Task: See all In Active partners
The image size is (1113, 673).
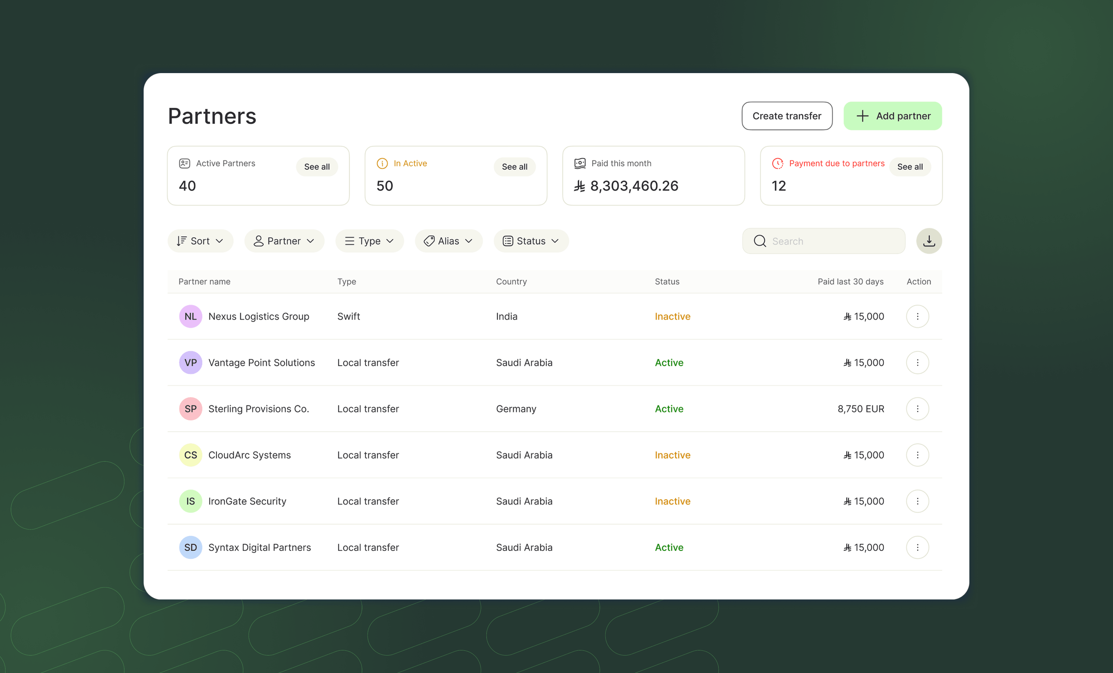Action: click(x=515, y=167)
